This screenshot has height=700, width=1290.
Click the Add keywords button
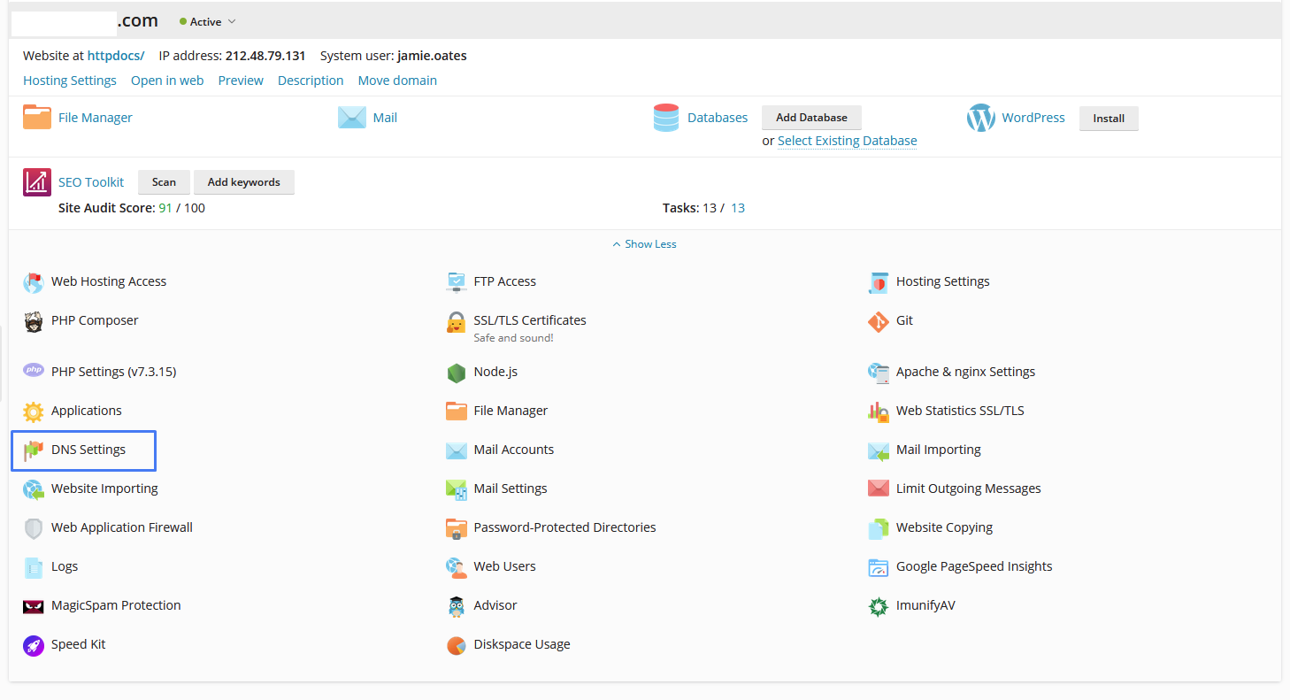coord(244,182)
